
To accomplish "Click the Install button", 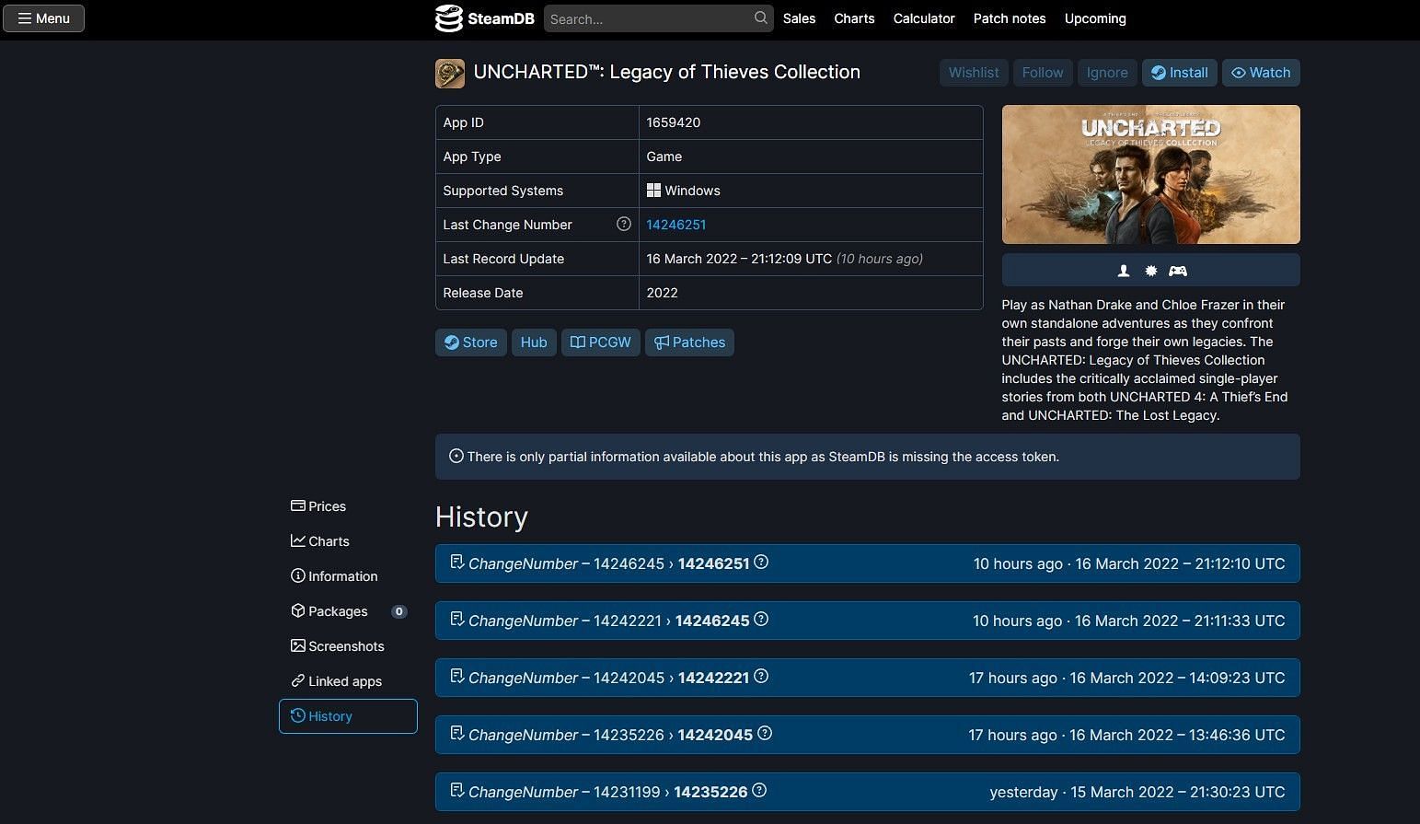I will [x=1180, y=73].
